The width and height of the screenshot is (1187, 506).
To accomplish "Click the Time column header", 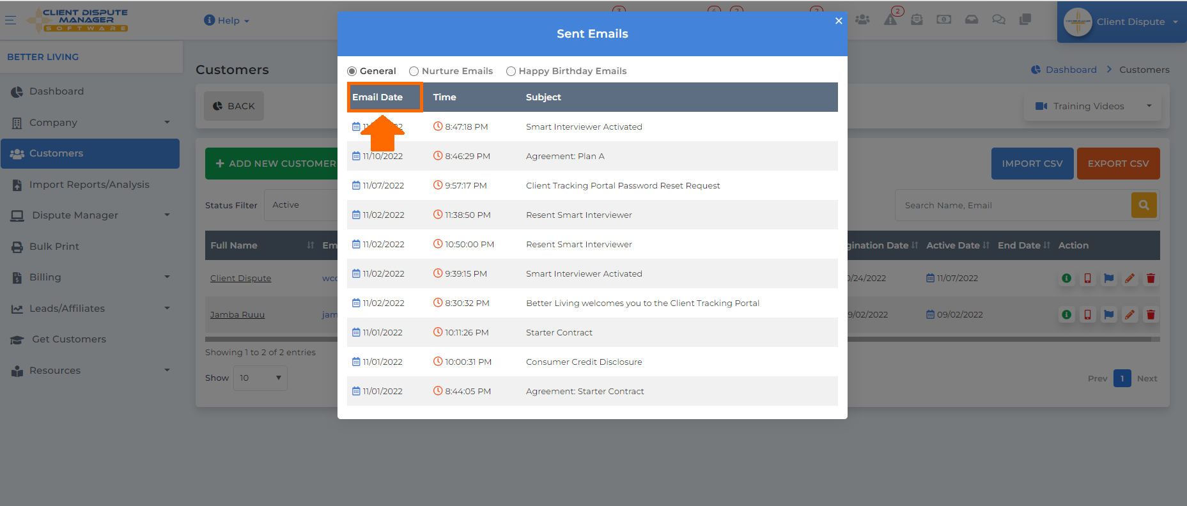I will 444,97.
